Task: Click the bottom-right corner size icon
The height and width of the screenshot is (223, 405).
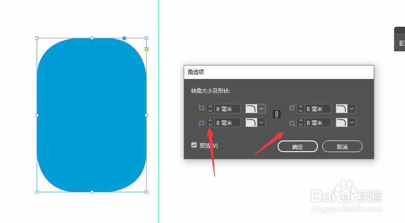Action: (x=292, y=123)
